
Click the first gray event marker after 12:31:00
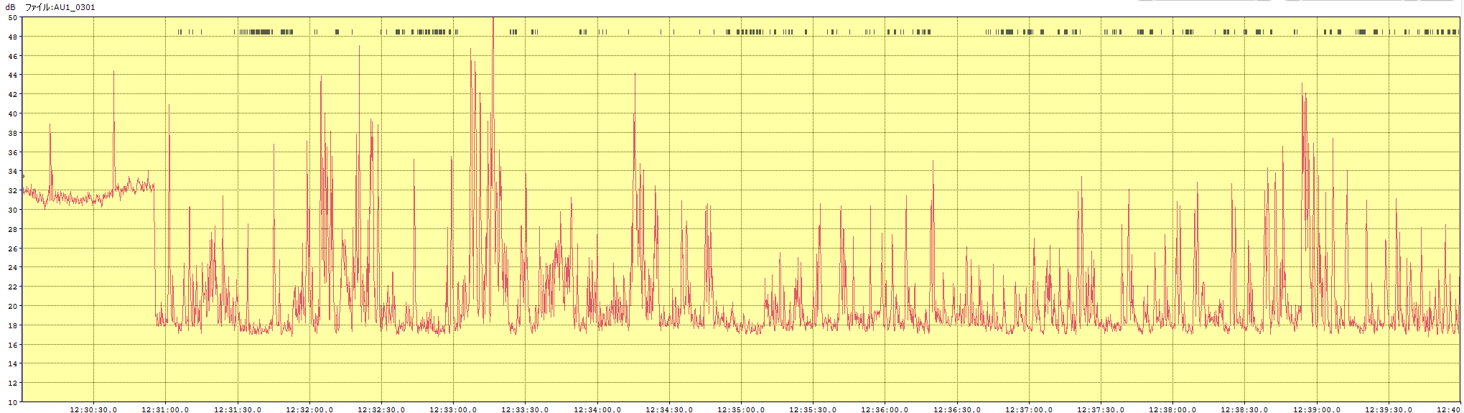[178, 32]
